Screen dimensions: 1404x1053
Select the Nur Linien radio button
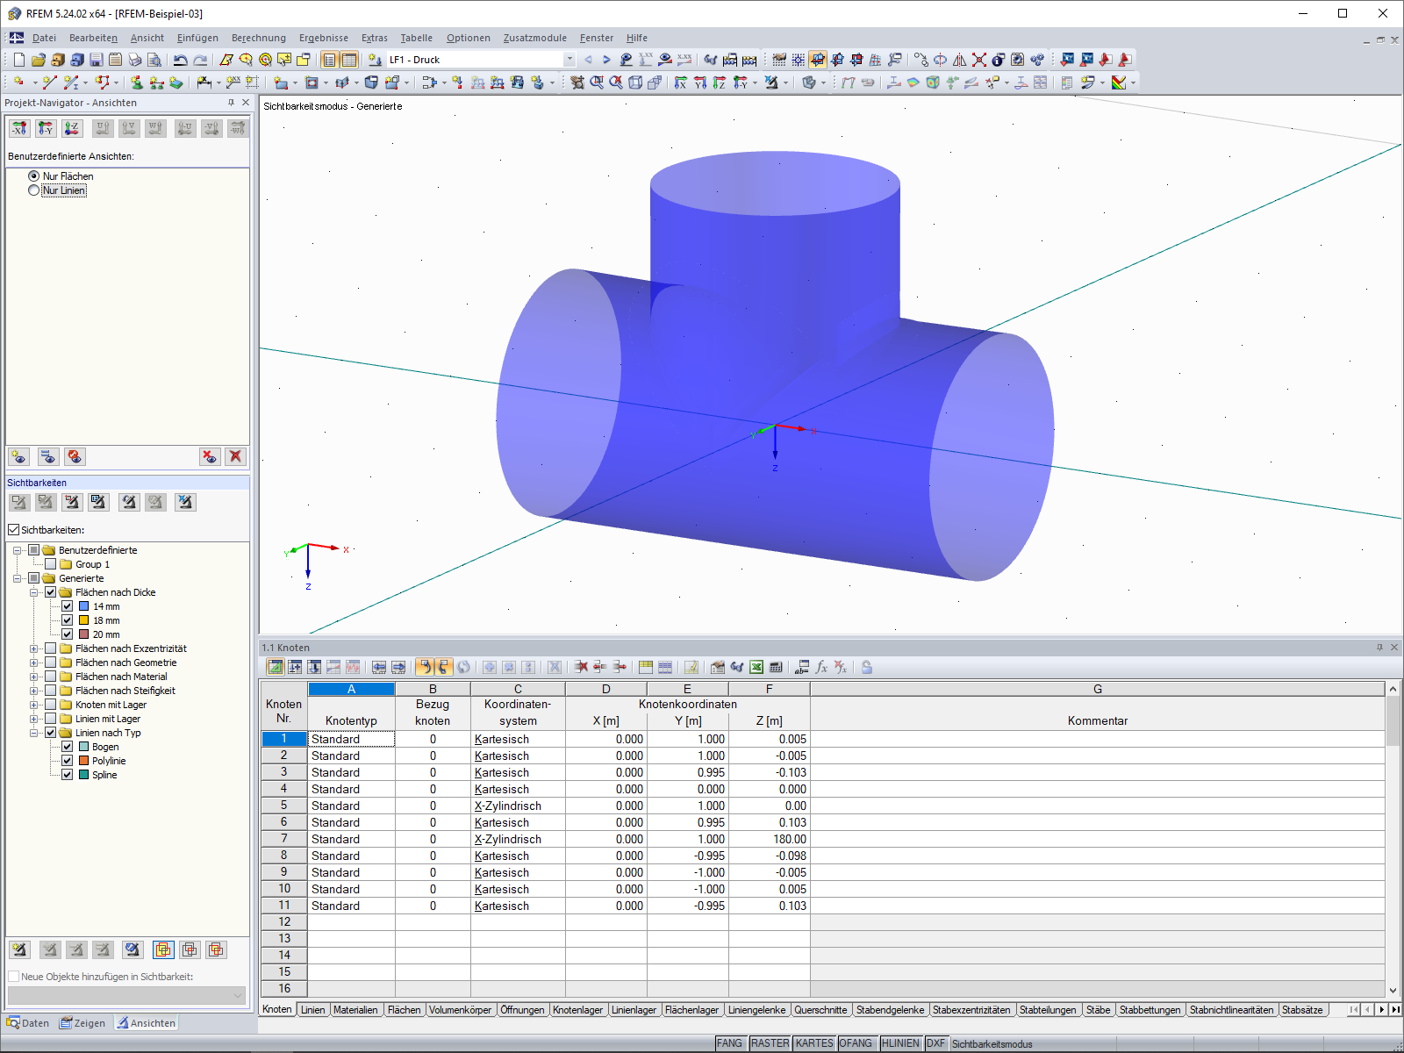pyautogui.click(x=34, y=190)
